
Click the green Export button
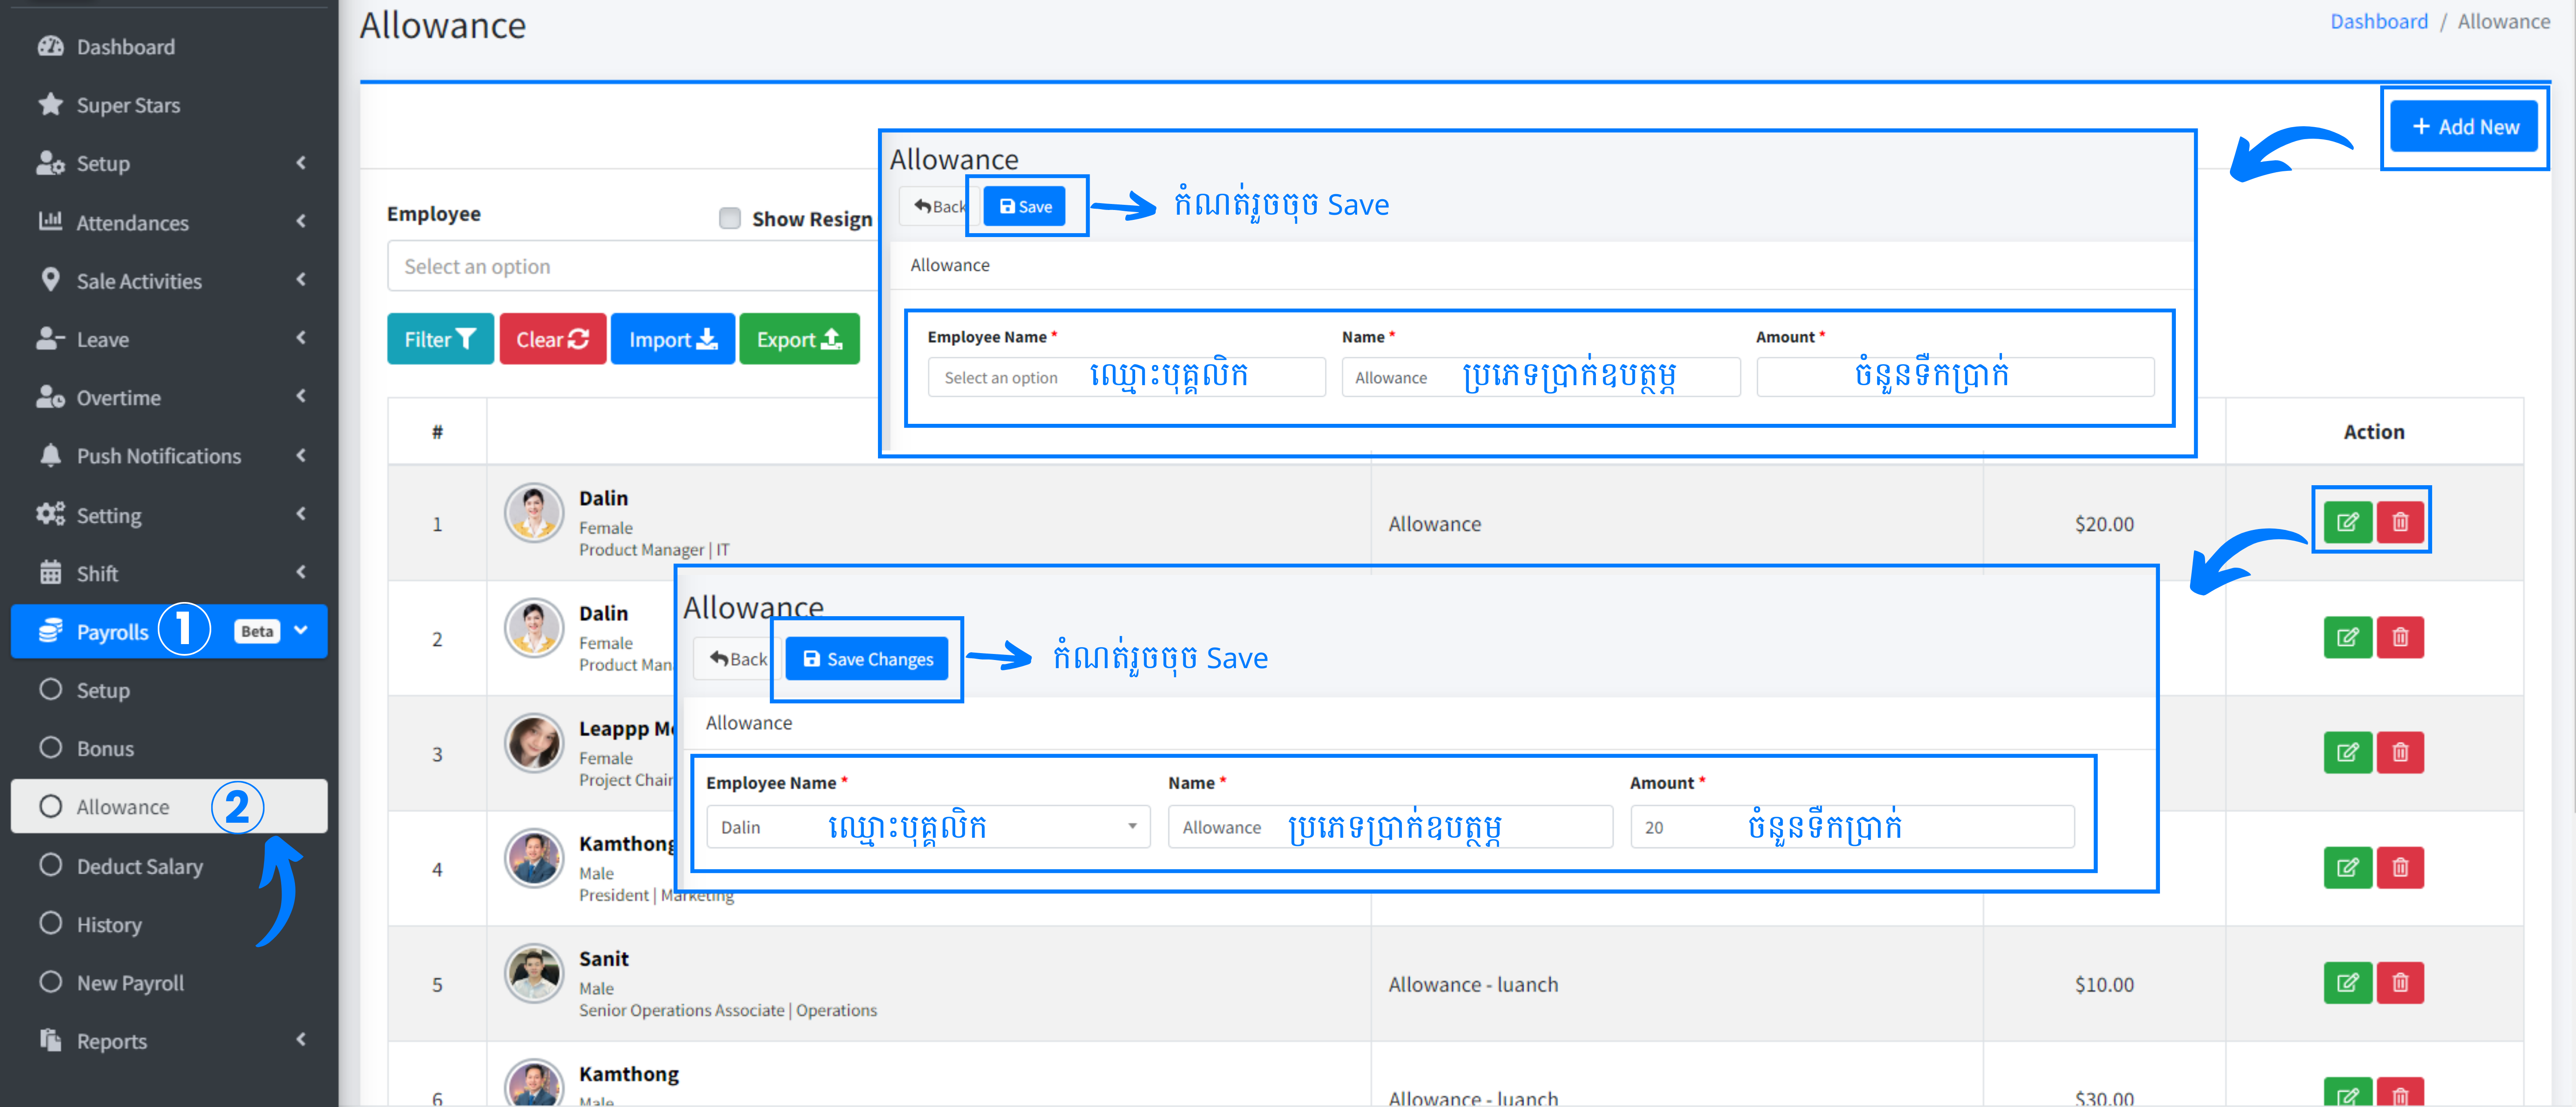click(799, 339)
